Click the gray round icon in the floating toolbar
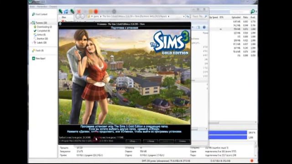 114,11
